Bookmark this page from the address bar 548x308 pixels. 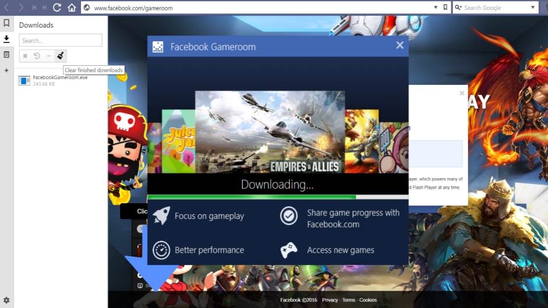point(445,8)
